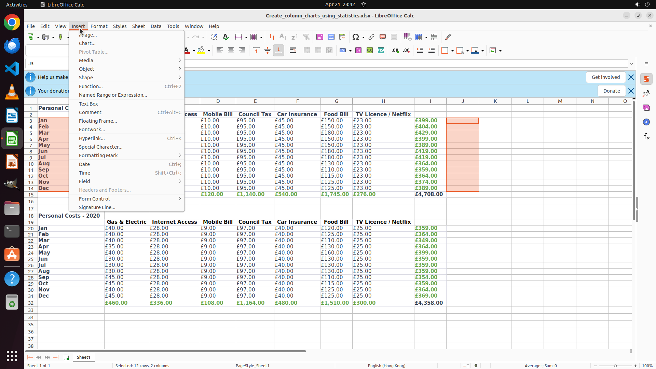This screenshot has height=369, width=656.
Task: Click the Insert Chart toolbar icon
Action: pyautogui.click(x=331, y=37)
